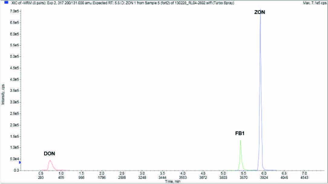Click the 3.0 min time tick label

142,173
